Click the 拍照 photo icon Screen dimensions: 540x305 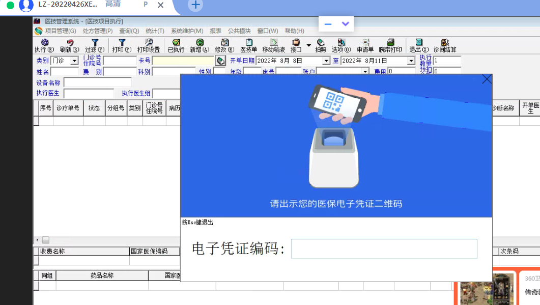click(321, 46)
